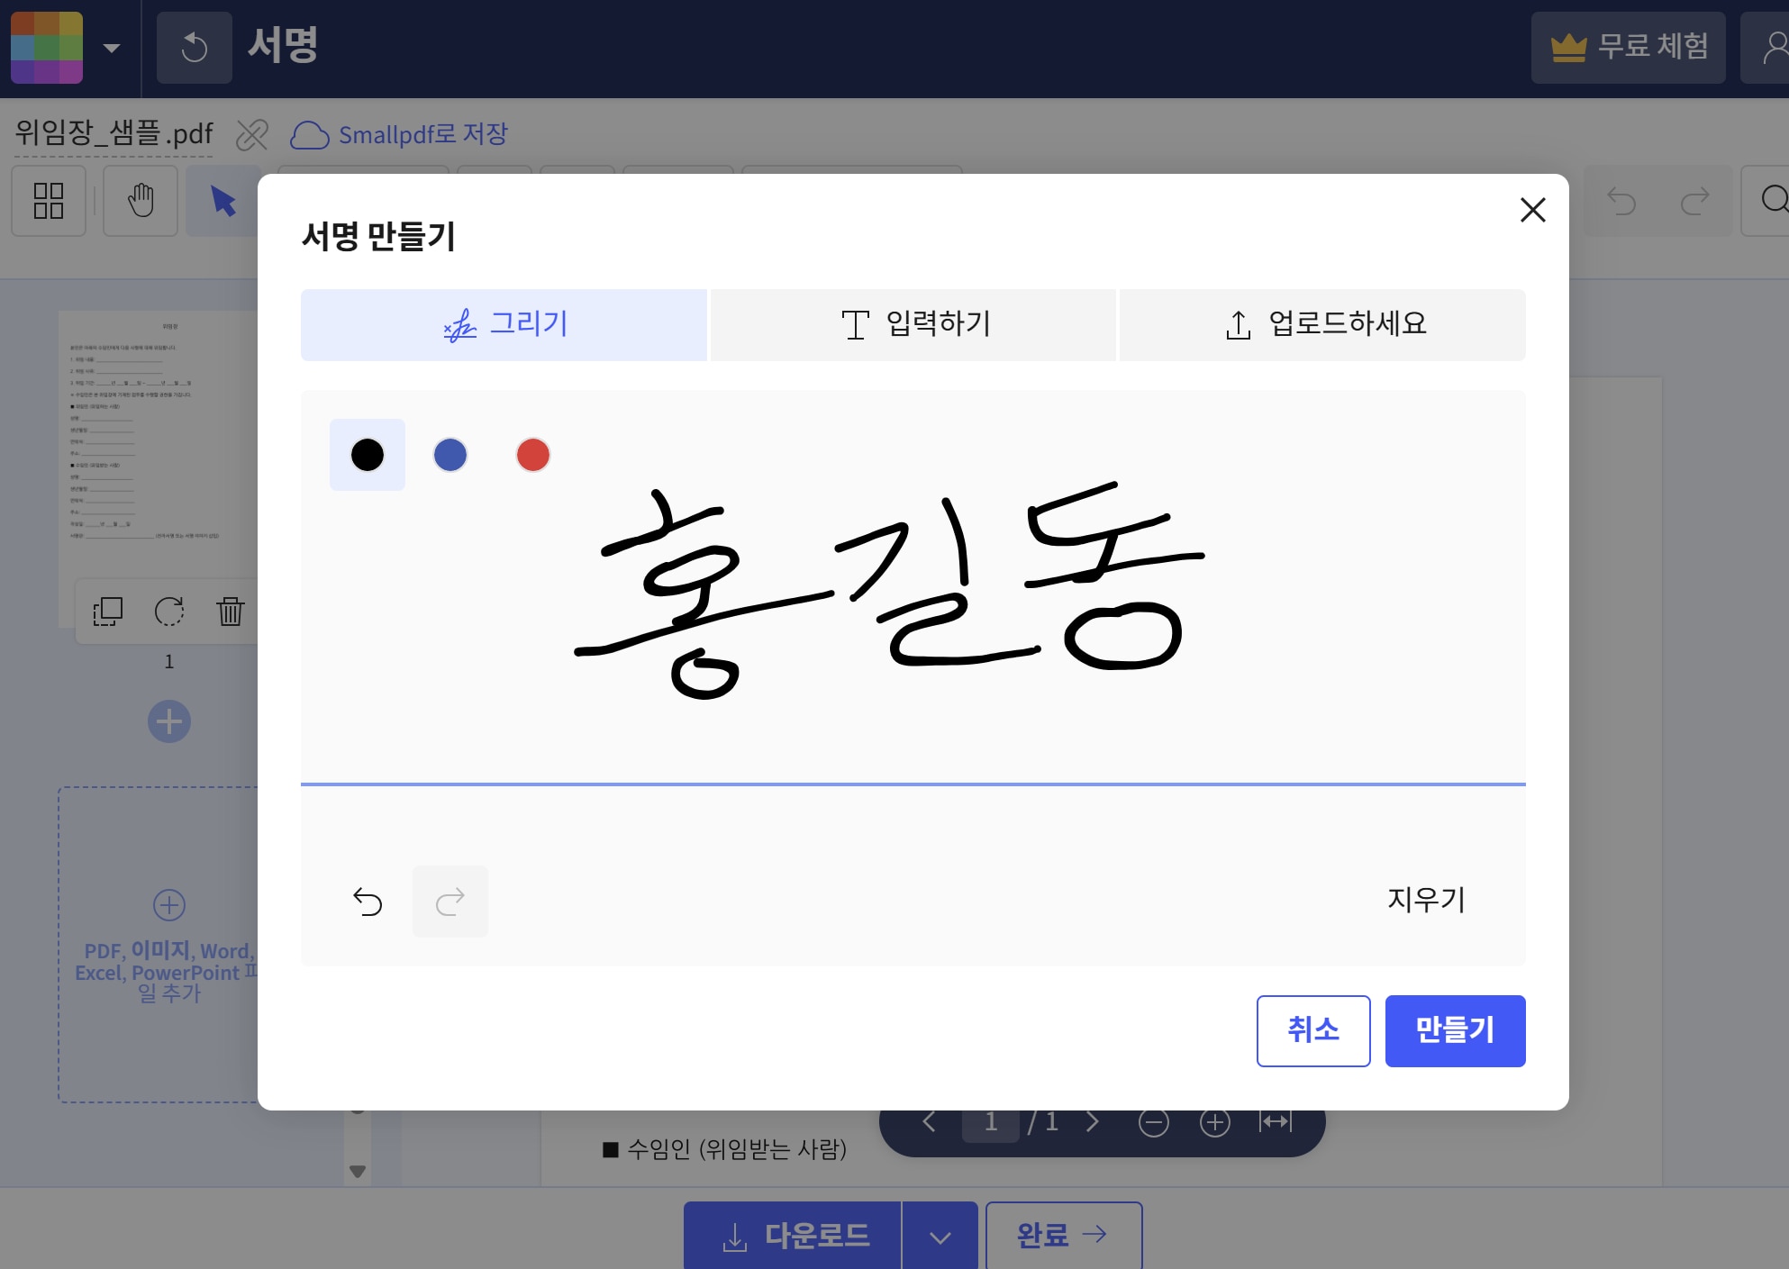Click the redo stroke arrow in signature pad

point(450,902)
